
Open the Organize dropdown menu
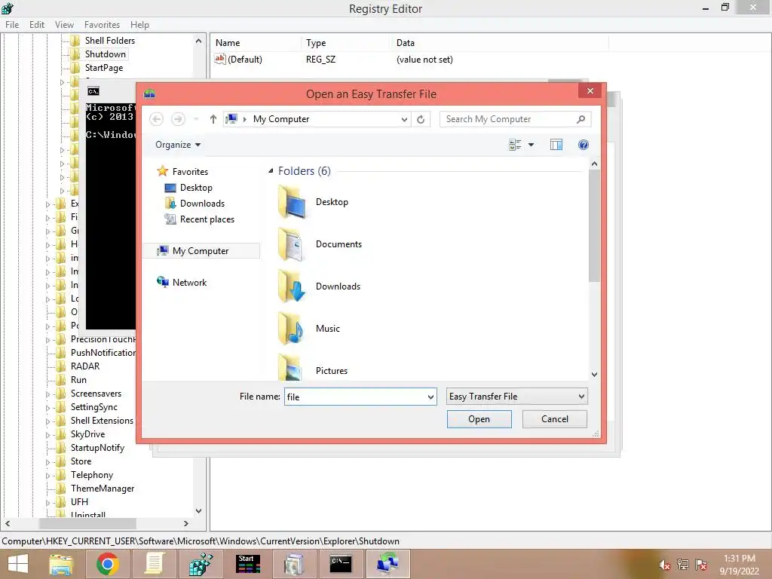(x=178, y=145)
